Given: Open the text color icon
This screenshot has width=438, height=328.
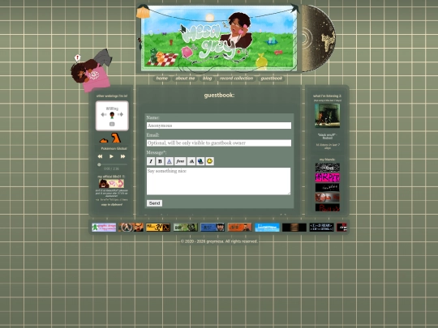Looking at the screenshot, I should click(169, 161).
